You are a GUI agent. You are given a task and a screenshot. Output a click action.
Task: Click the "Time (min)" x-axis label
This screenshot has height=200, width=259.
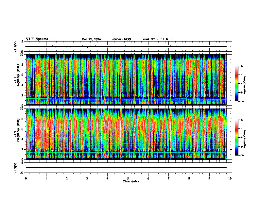point(131,181)
